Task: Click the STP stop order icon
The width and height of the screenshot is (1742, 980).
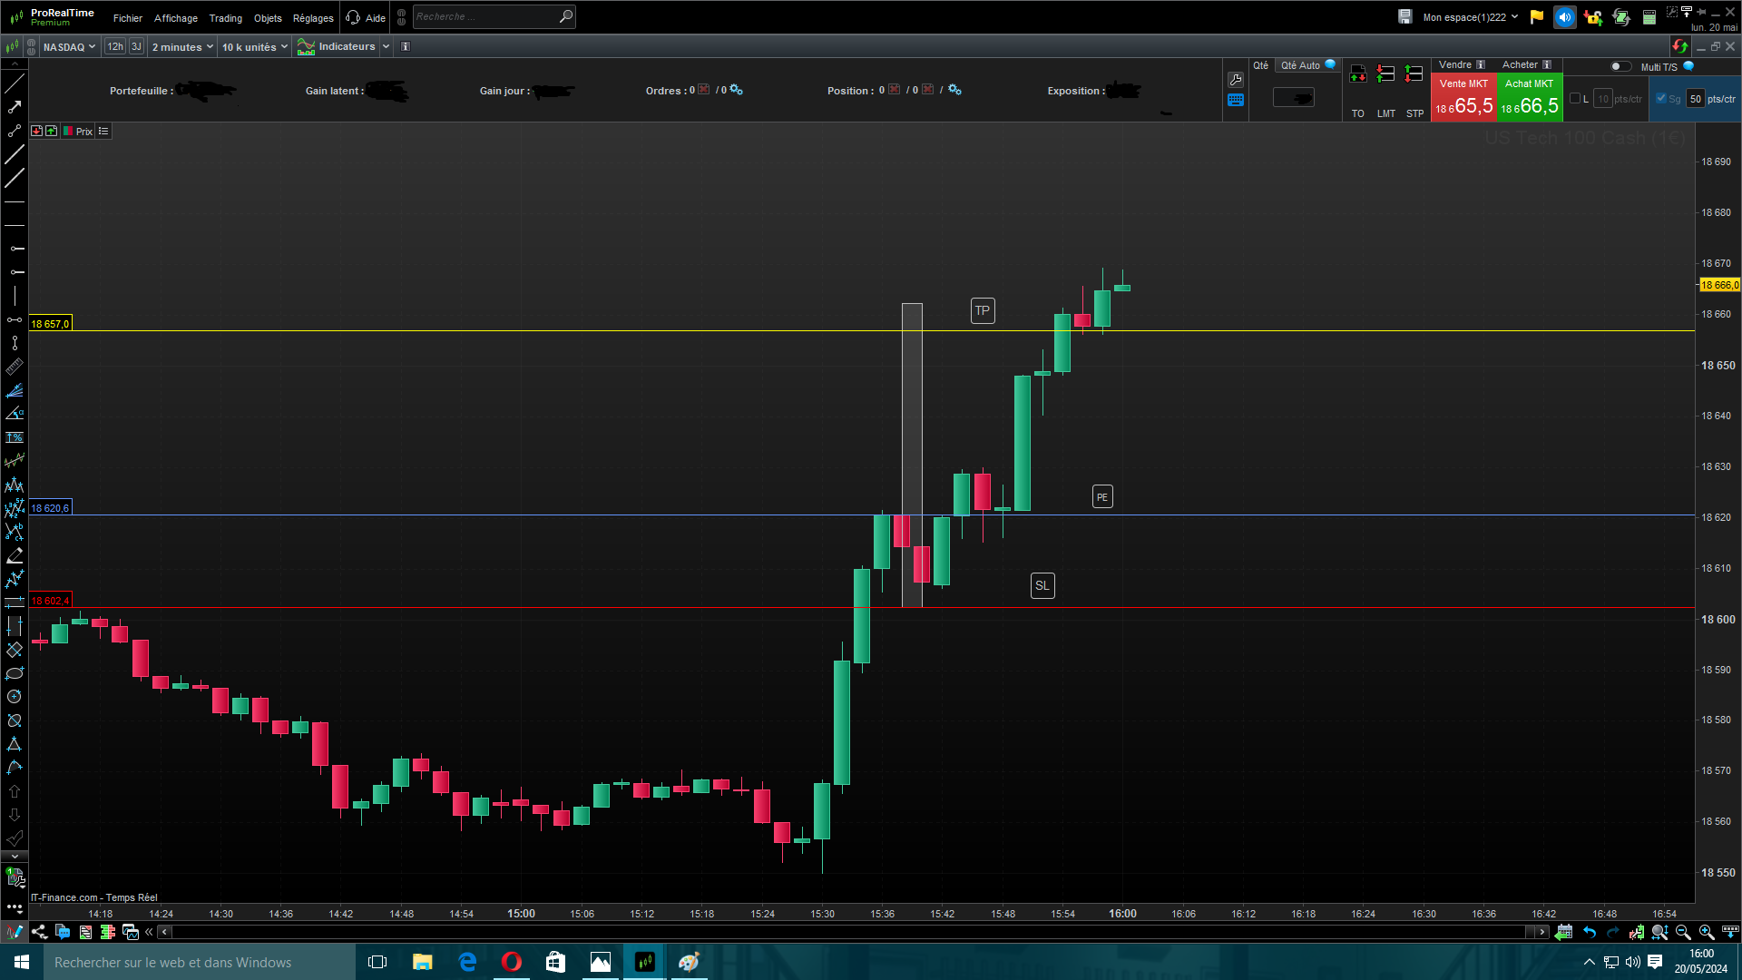Action: click(1414, 74)
